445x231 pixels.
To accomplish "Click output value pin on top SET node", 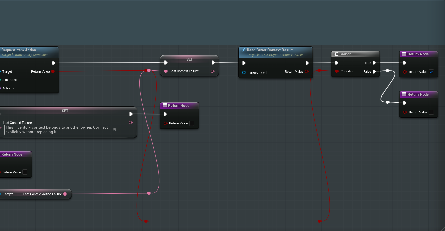I will 212,71.
